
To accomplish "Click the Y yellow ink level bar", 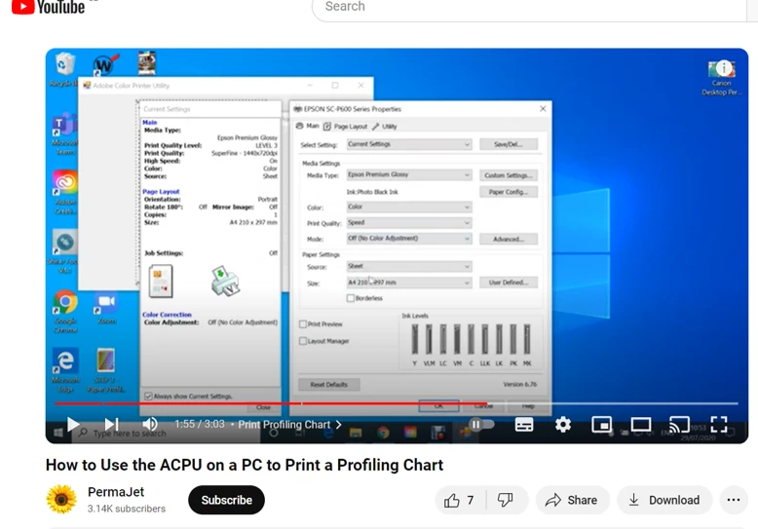I will click(x=414, y=339).
